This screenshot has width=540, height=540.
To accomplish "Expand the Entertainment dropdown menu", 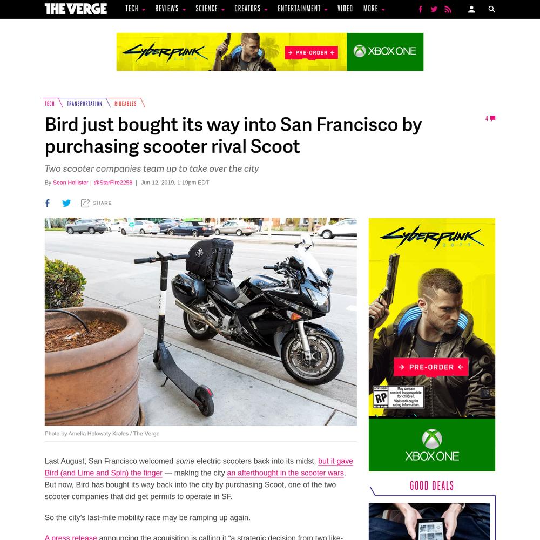I will (302, 9).
